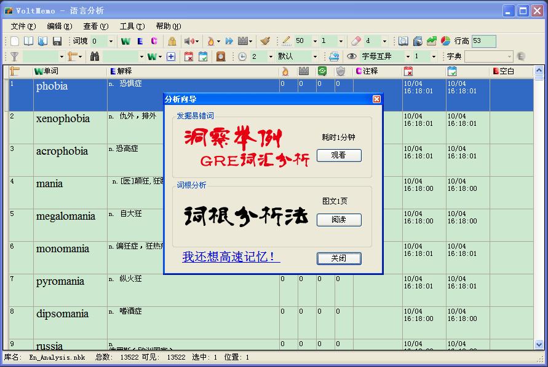This screenshot has height=367, width=548.
Task: Click the padlock lock icon
Action: pyautogui.click(x=172, y=41)
